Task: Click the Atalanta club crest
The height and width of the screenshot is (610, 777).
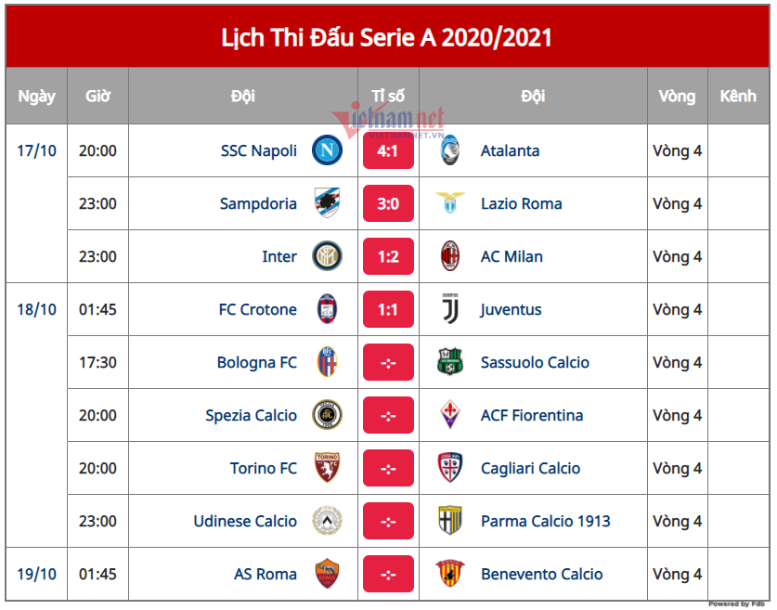Action: tap(450, 150)
